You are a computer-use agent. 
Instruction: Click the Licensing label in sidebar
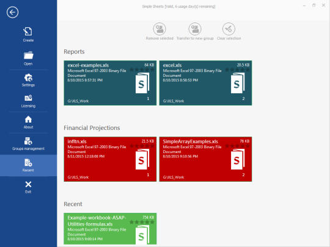click(x=28, y=106)
